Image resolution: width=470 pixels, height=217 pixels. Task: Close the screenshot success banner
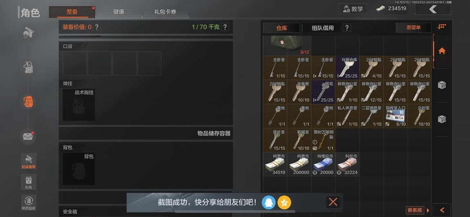coord(333,202)
